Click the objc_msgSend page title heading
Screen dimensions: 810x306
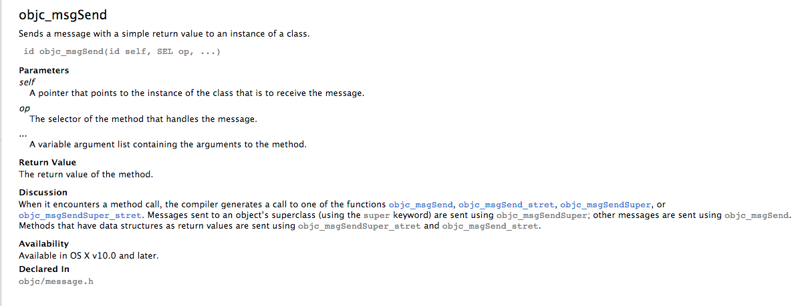[63, 15]
